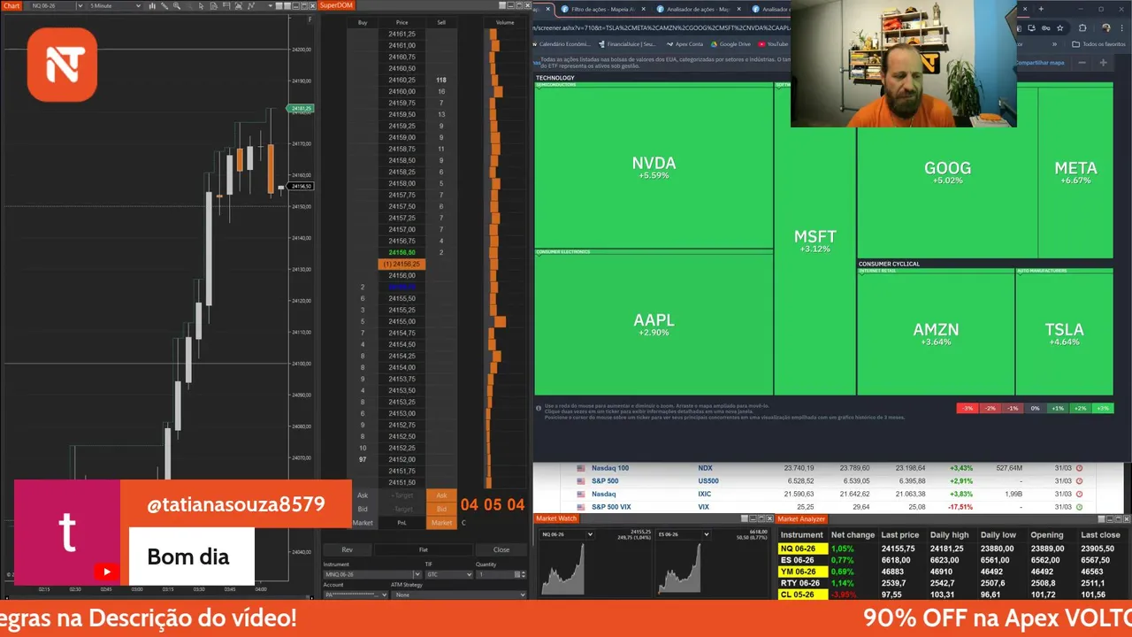Image resolution: width=1132 pixels, height=637 pixels.
Task: Click the SuperDOM Buy column header
Action: (x=363, y=22)
